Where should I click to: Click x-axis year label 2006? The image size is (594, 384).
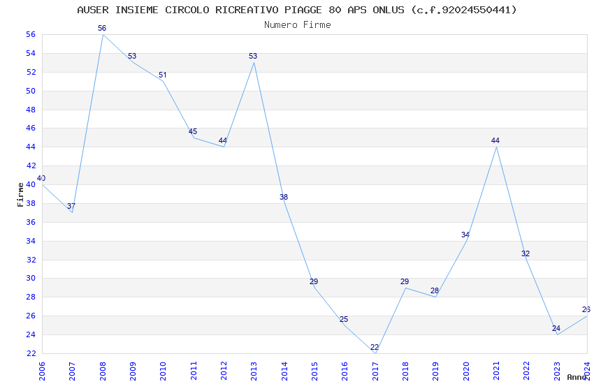tap(42, 371)
